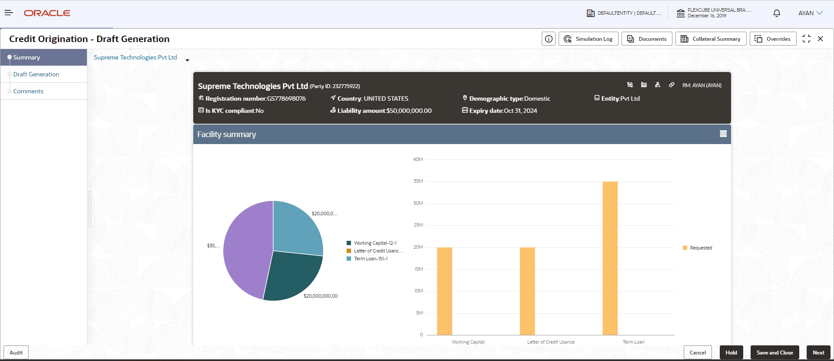Click the icon beside Is KYC compliant
This screenshot has width=834, height=361.
(x=201, y=110)
